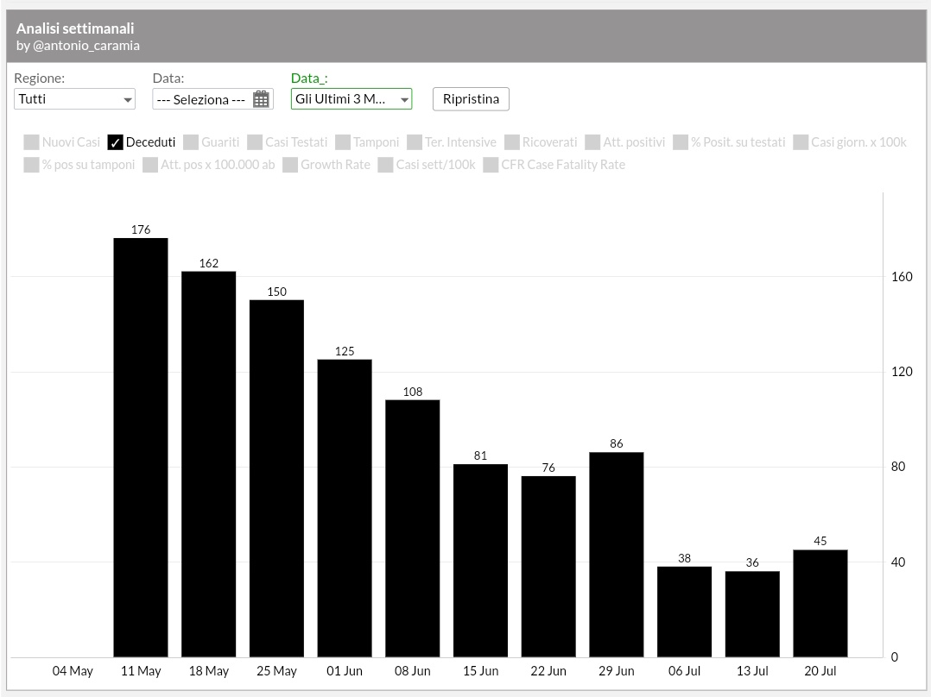
Task: Click the Ripristina button
Action: pyautogui.click(x=471, y=99)
